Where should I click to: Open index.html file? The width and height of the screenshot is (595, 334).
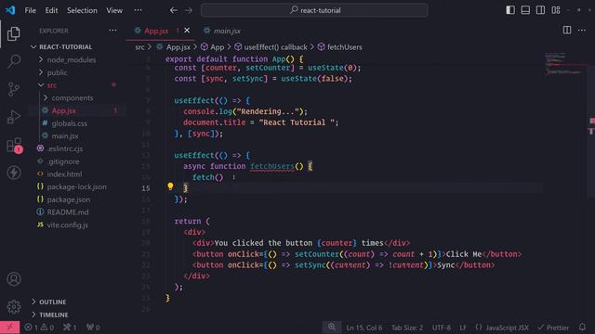pos(64,174)
